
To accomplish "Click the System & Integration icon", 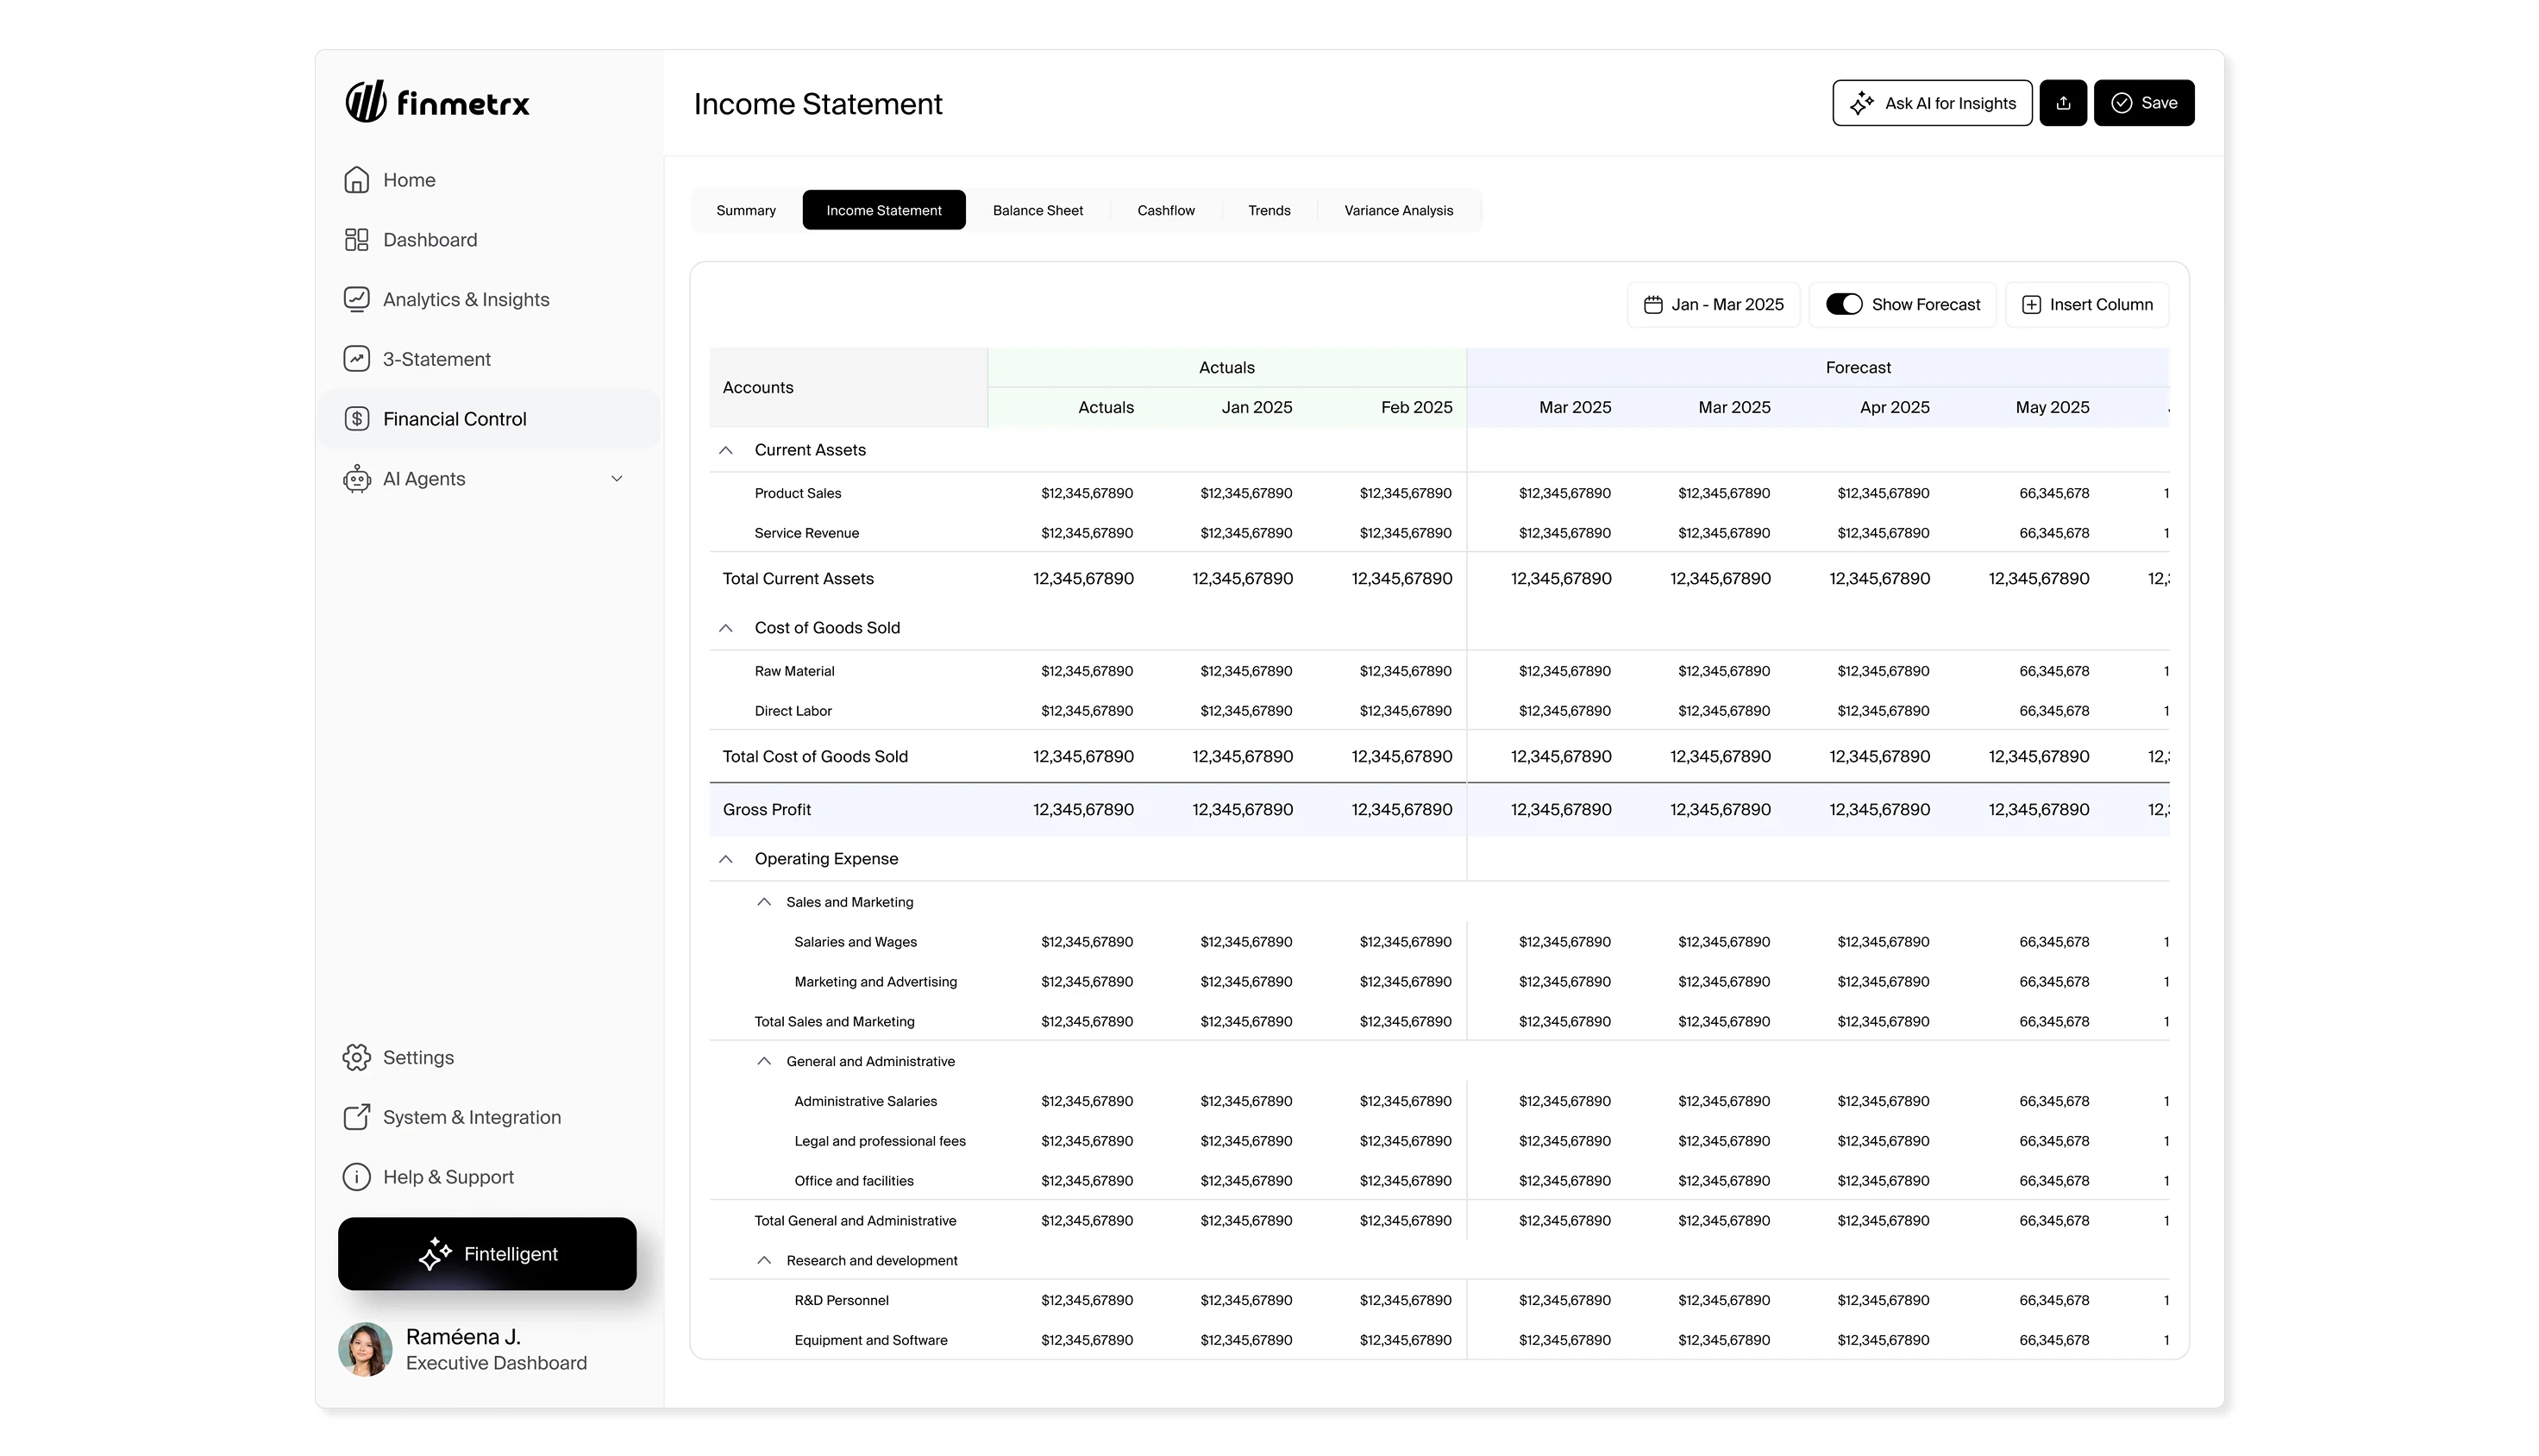I will [x=356, y=1117].
